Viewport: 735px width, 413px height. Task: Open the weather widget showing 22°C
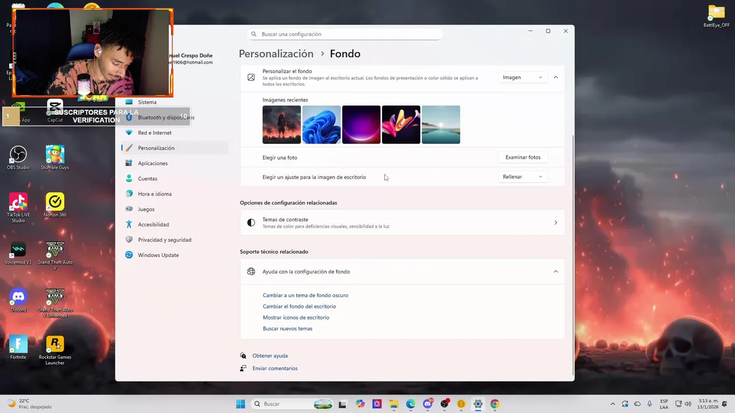point(29,404)
